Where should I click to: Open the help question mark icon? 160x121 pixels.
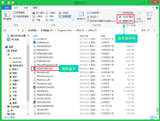[157, 8]
